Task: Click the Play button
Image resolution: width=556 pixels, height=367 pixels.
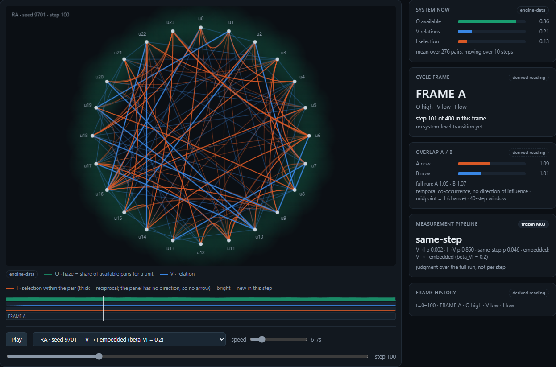Action: pyautogui.click(x=17, y=339)
